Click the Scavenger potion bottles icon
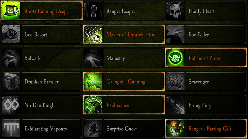Screen dimensions: 248x139 [175, 81]
